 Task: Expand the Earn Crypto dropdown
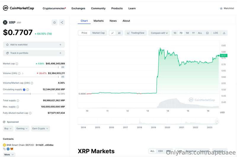click(x=40, y=128)
